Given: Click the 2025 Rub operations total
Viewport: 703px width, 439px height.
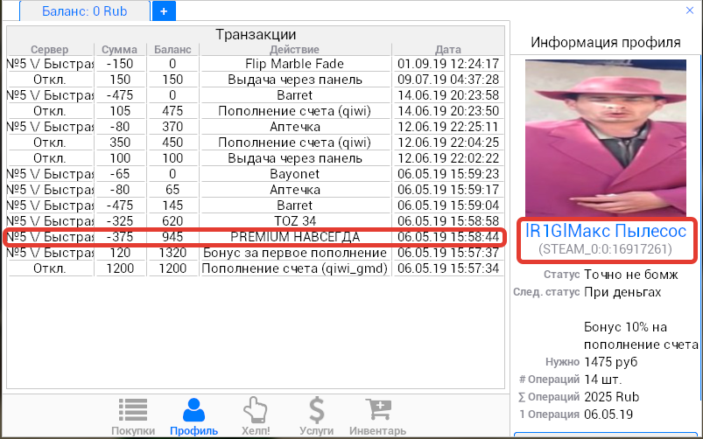Looking at the screenshot, I should 612,397.
